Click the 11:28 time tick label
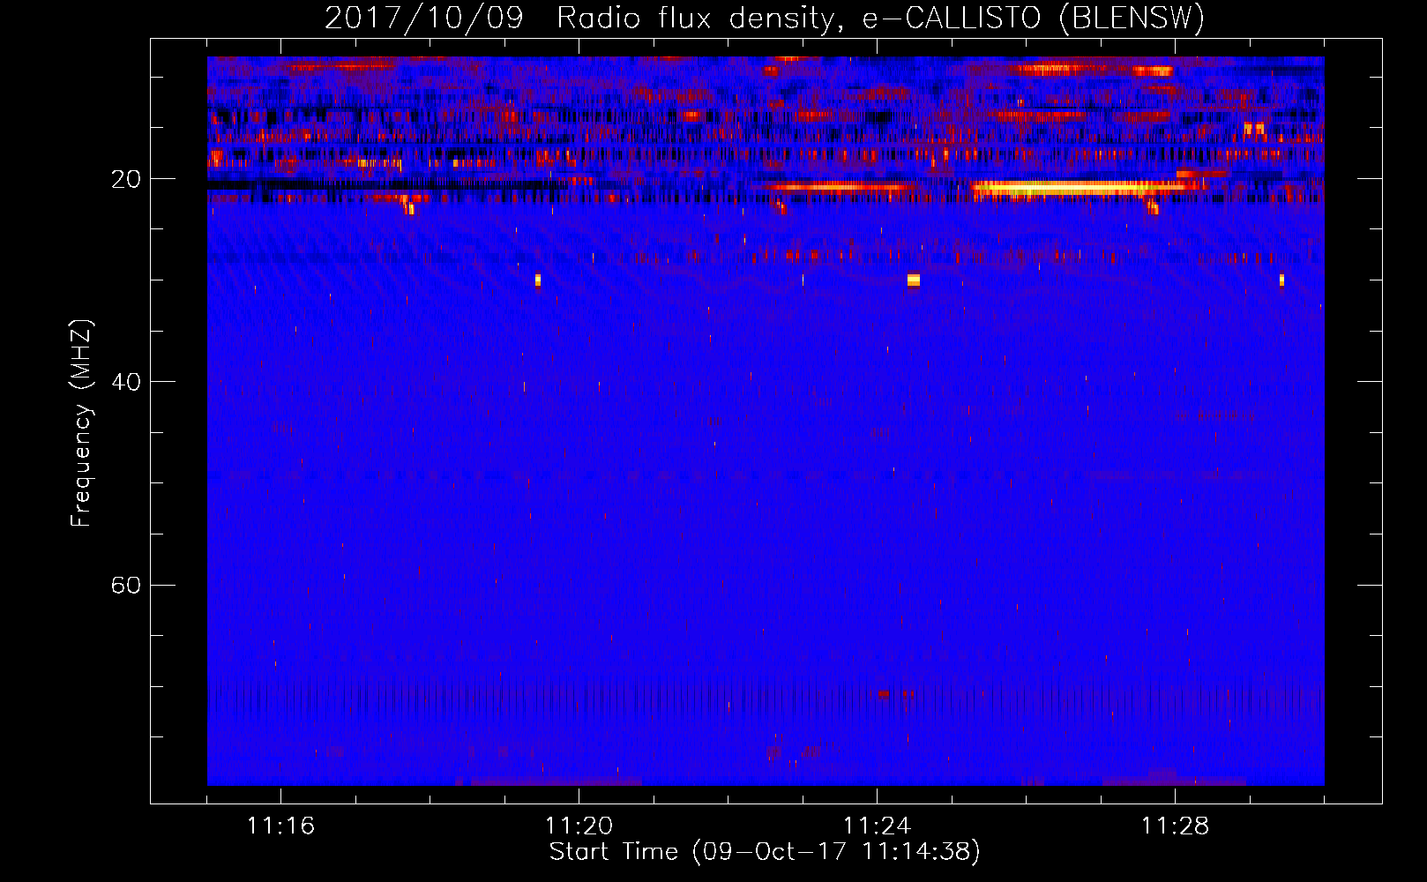 tap(1175, 826)
